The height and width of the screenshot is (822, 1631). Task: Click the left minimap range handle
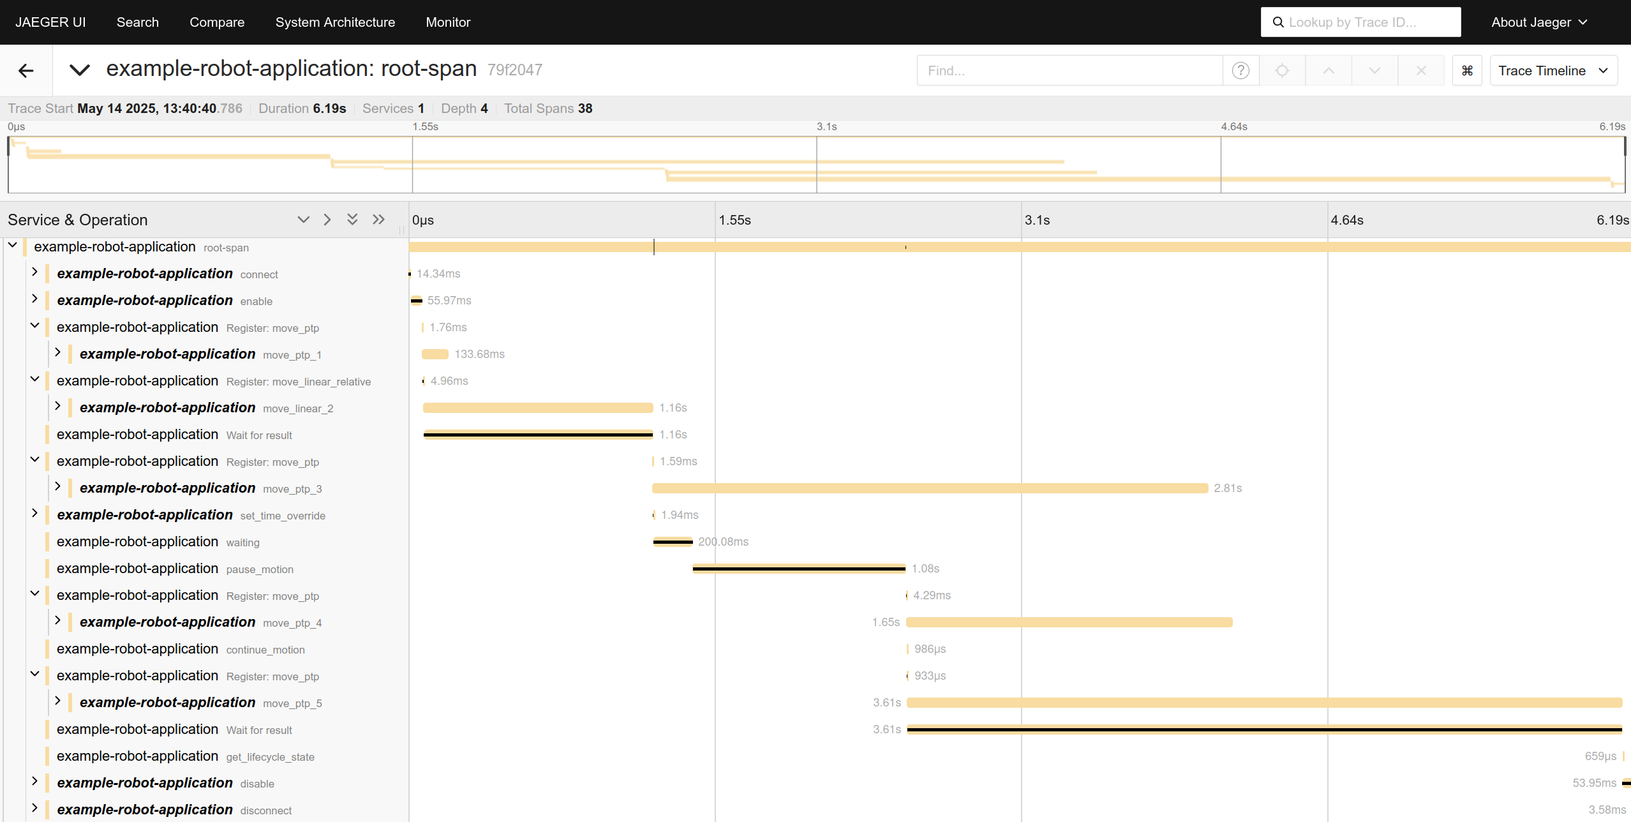(x=8, y=147)
